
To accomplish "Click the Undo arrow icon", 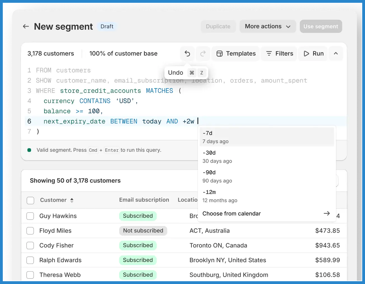I will [x=188, y=54].
